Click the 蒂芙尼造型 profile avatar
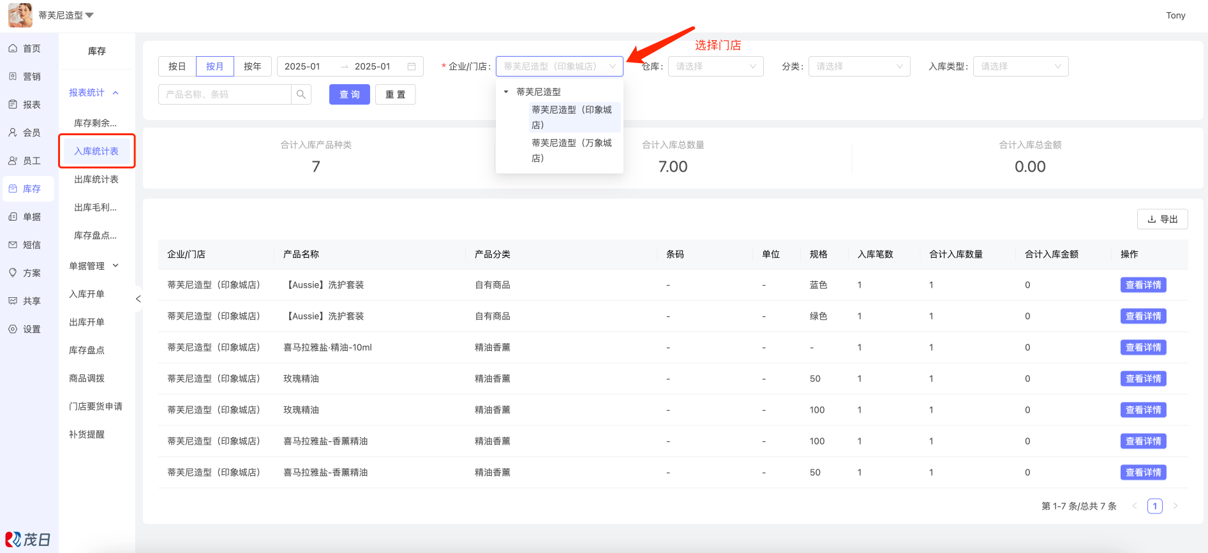1208x553 pixels. (20, 15)
